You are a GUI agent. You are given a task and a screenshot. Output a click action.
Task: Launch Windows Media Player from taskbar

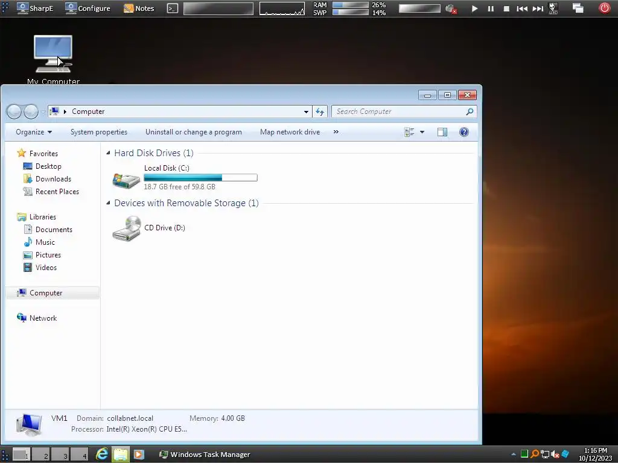[139, 455]
